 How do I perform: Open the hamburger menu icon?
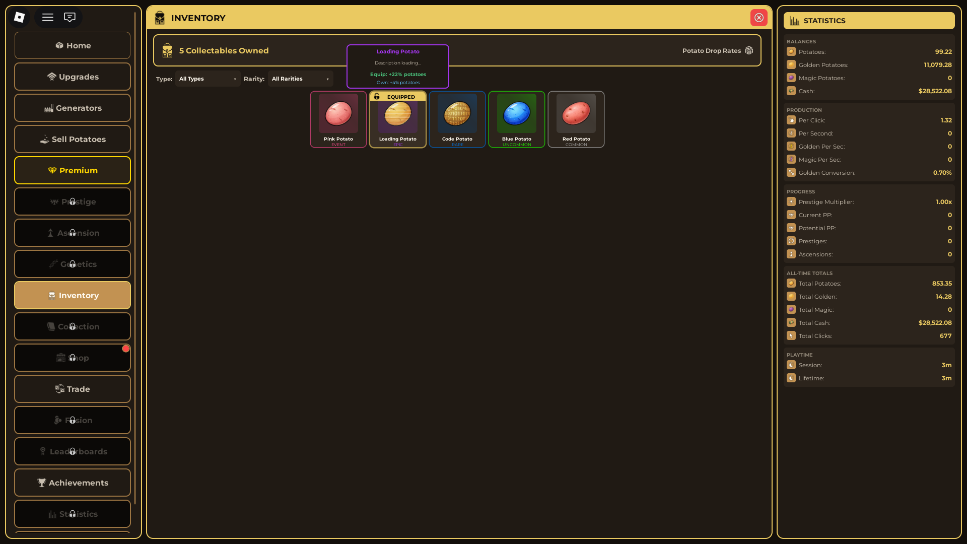pyautogui.click(x=48, y=17)
